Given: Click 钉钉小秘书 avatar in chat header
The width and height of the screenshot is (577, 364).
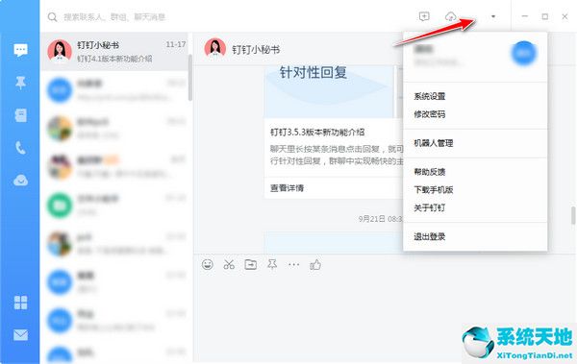Looking at the screenshot, I should 214,49.
